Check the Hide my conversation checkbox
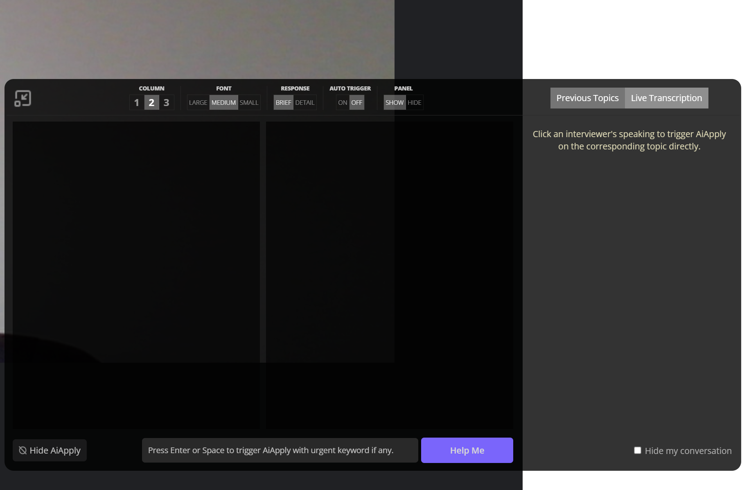The height and width of the screenshot is (490, 742). click(x=638, y=450)
